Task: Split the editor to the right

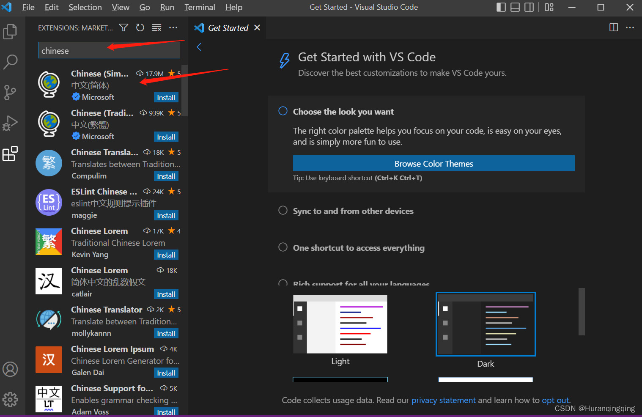Action: (x=614, y=27)
